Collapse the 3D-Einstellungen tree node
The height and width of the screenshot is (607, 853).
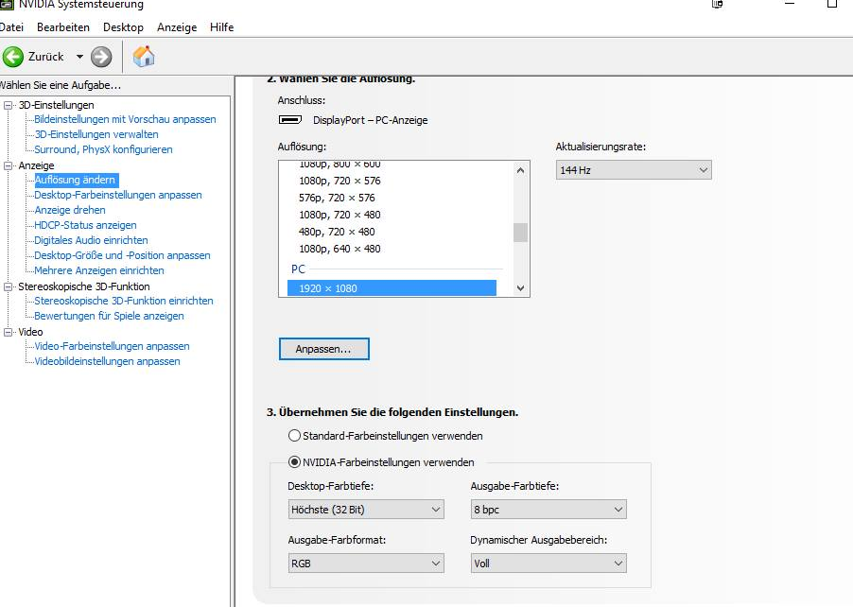pyautogui.click(x=9, y=105)
